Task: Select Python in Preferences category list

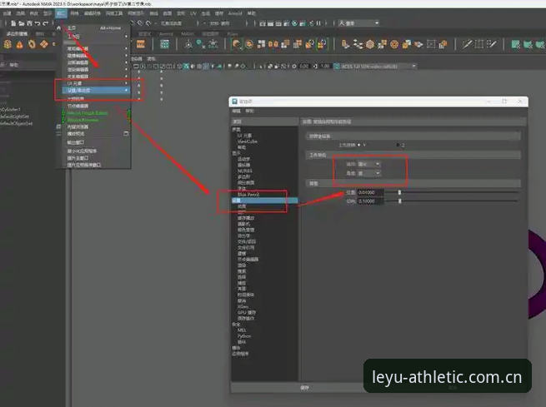Action: click(244, 336)
